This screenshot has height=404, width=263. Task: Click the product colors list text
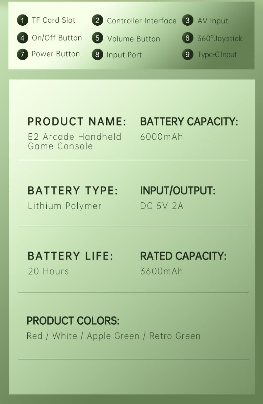tap(113, 336)
